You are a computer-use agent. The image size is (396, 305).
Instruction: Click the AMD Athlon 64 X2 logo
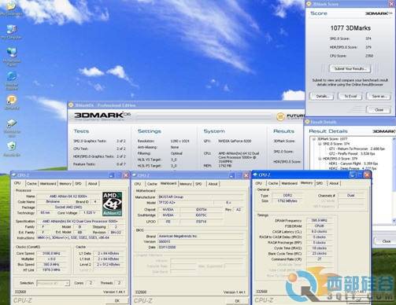pos(112,204)
